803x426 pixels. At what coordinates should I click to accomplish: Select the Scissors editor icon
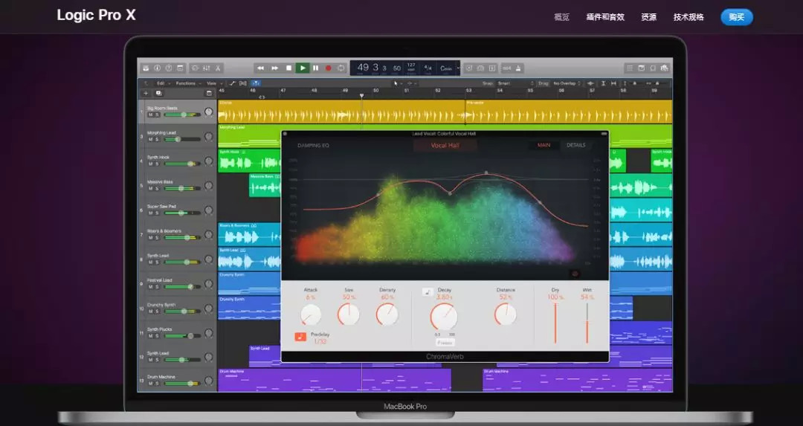(218, 68)
